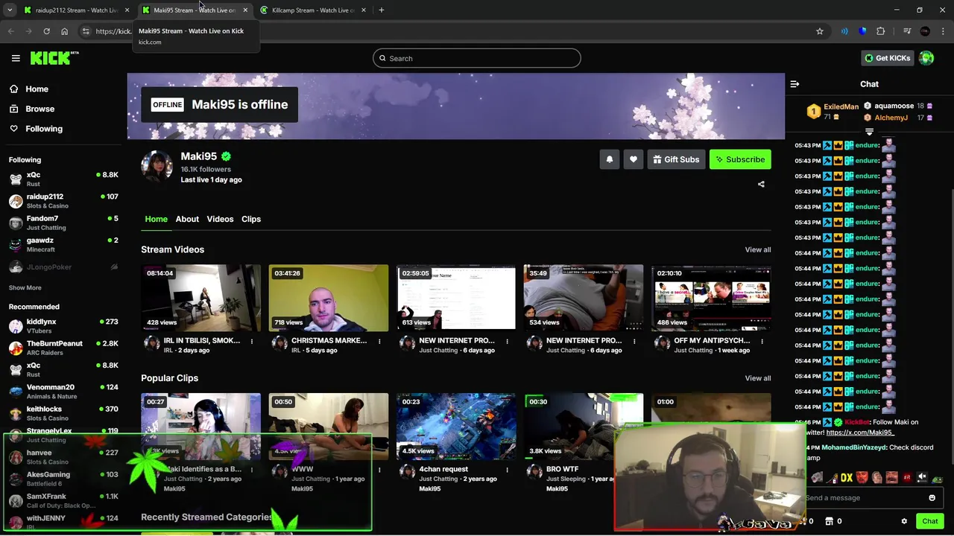Expand Show more followed channels
954x536 pixels.
click(x=25, y=287)
